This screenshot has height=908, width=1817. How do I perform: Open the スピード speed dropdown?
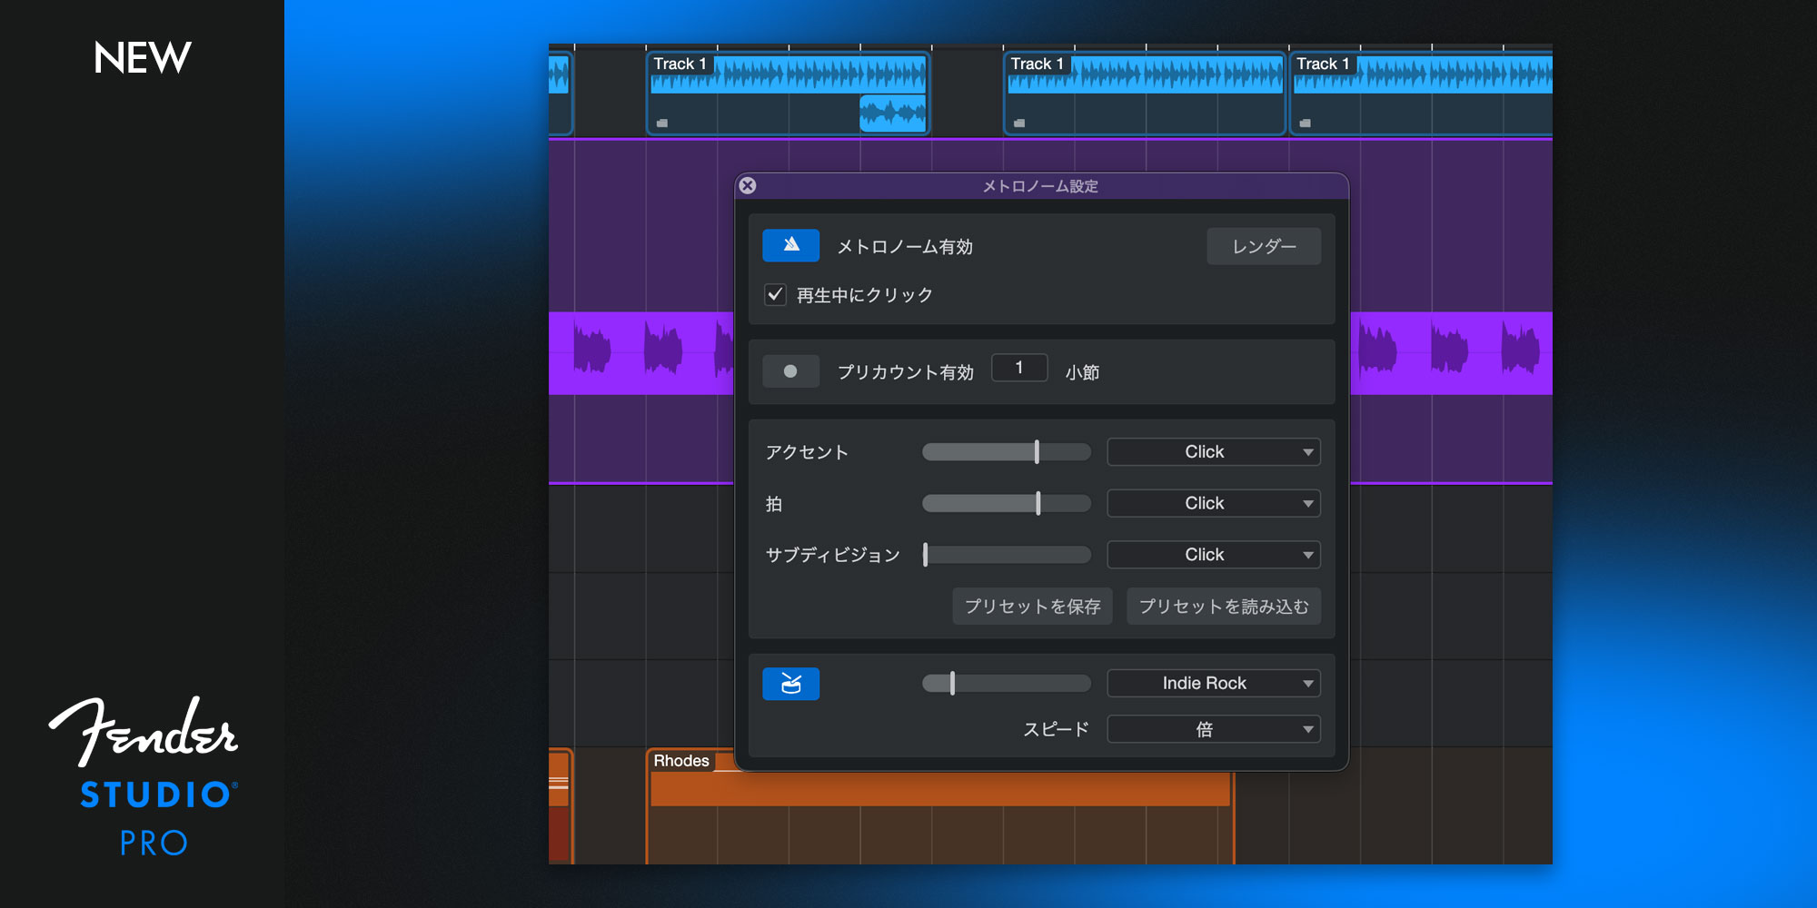point(1213,729)
